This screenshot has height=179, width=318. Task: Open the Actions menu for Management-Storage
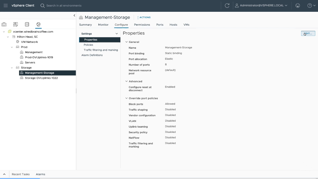pos(144,18)
